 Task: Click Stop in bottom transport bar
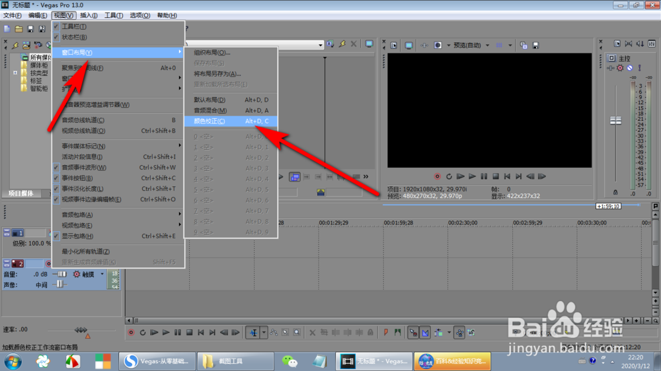[x=189, y=333]
